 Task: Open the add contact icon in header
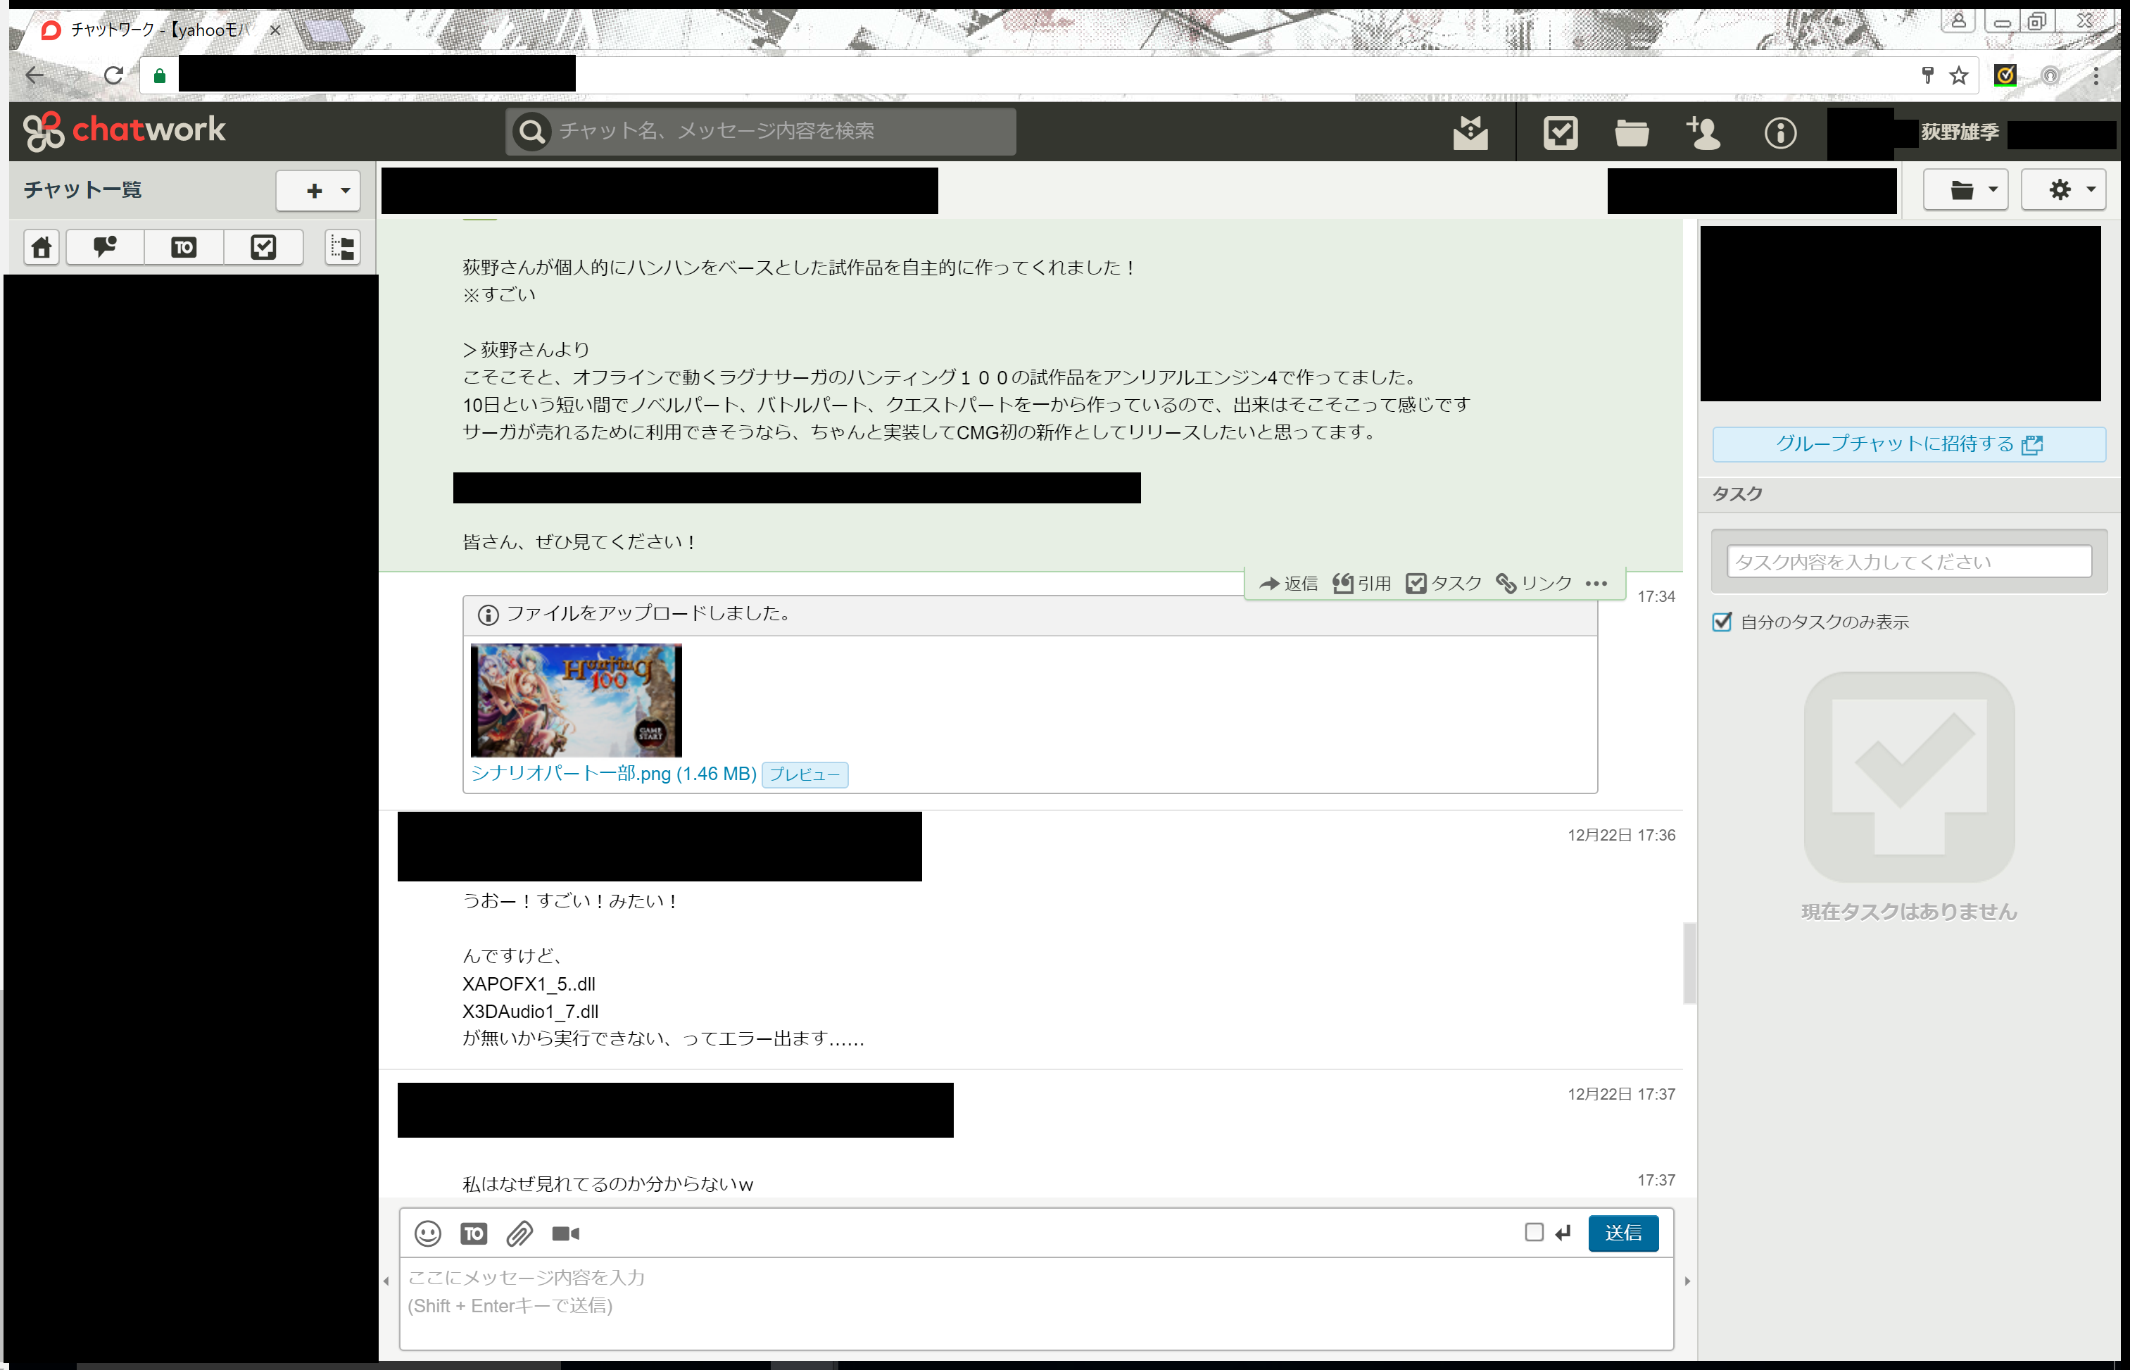click(1702, 132)
